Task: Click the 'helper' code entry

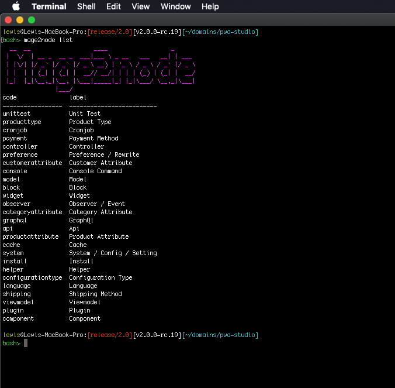Action: [13, 270]
